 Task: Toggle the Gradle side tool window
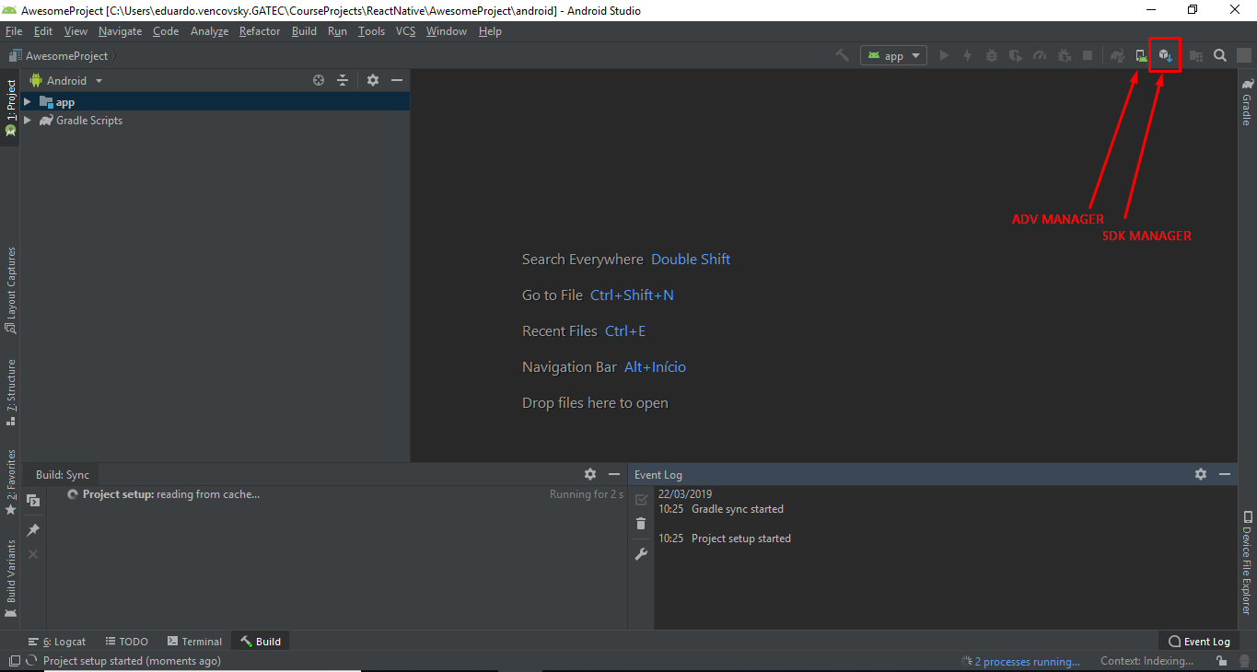point(1247,102)
